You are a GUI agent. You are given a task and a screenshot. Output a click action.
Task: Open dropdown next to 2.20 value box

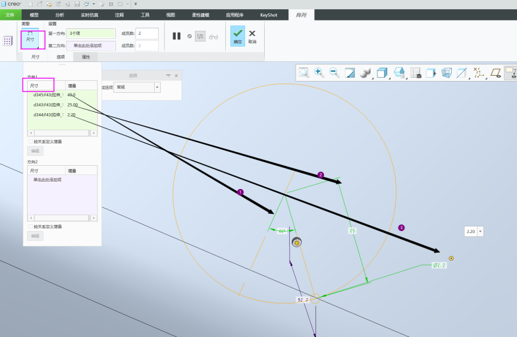pos(480,231)
